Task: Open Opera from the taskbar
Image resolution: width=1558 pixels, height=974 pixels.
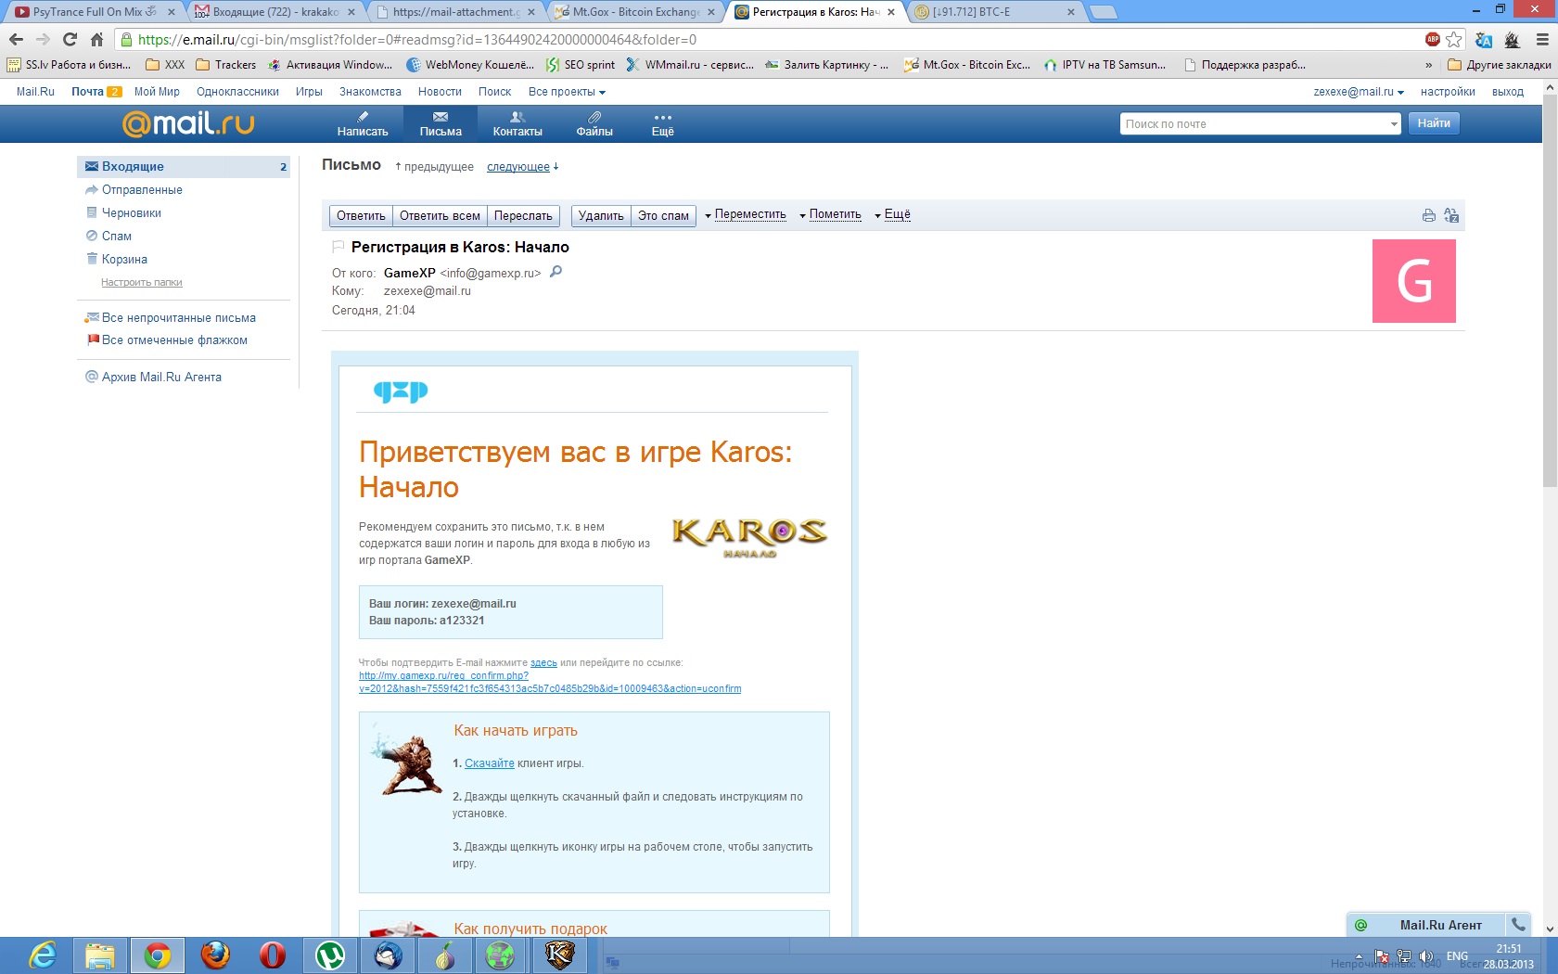Action: [273, 955]
